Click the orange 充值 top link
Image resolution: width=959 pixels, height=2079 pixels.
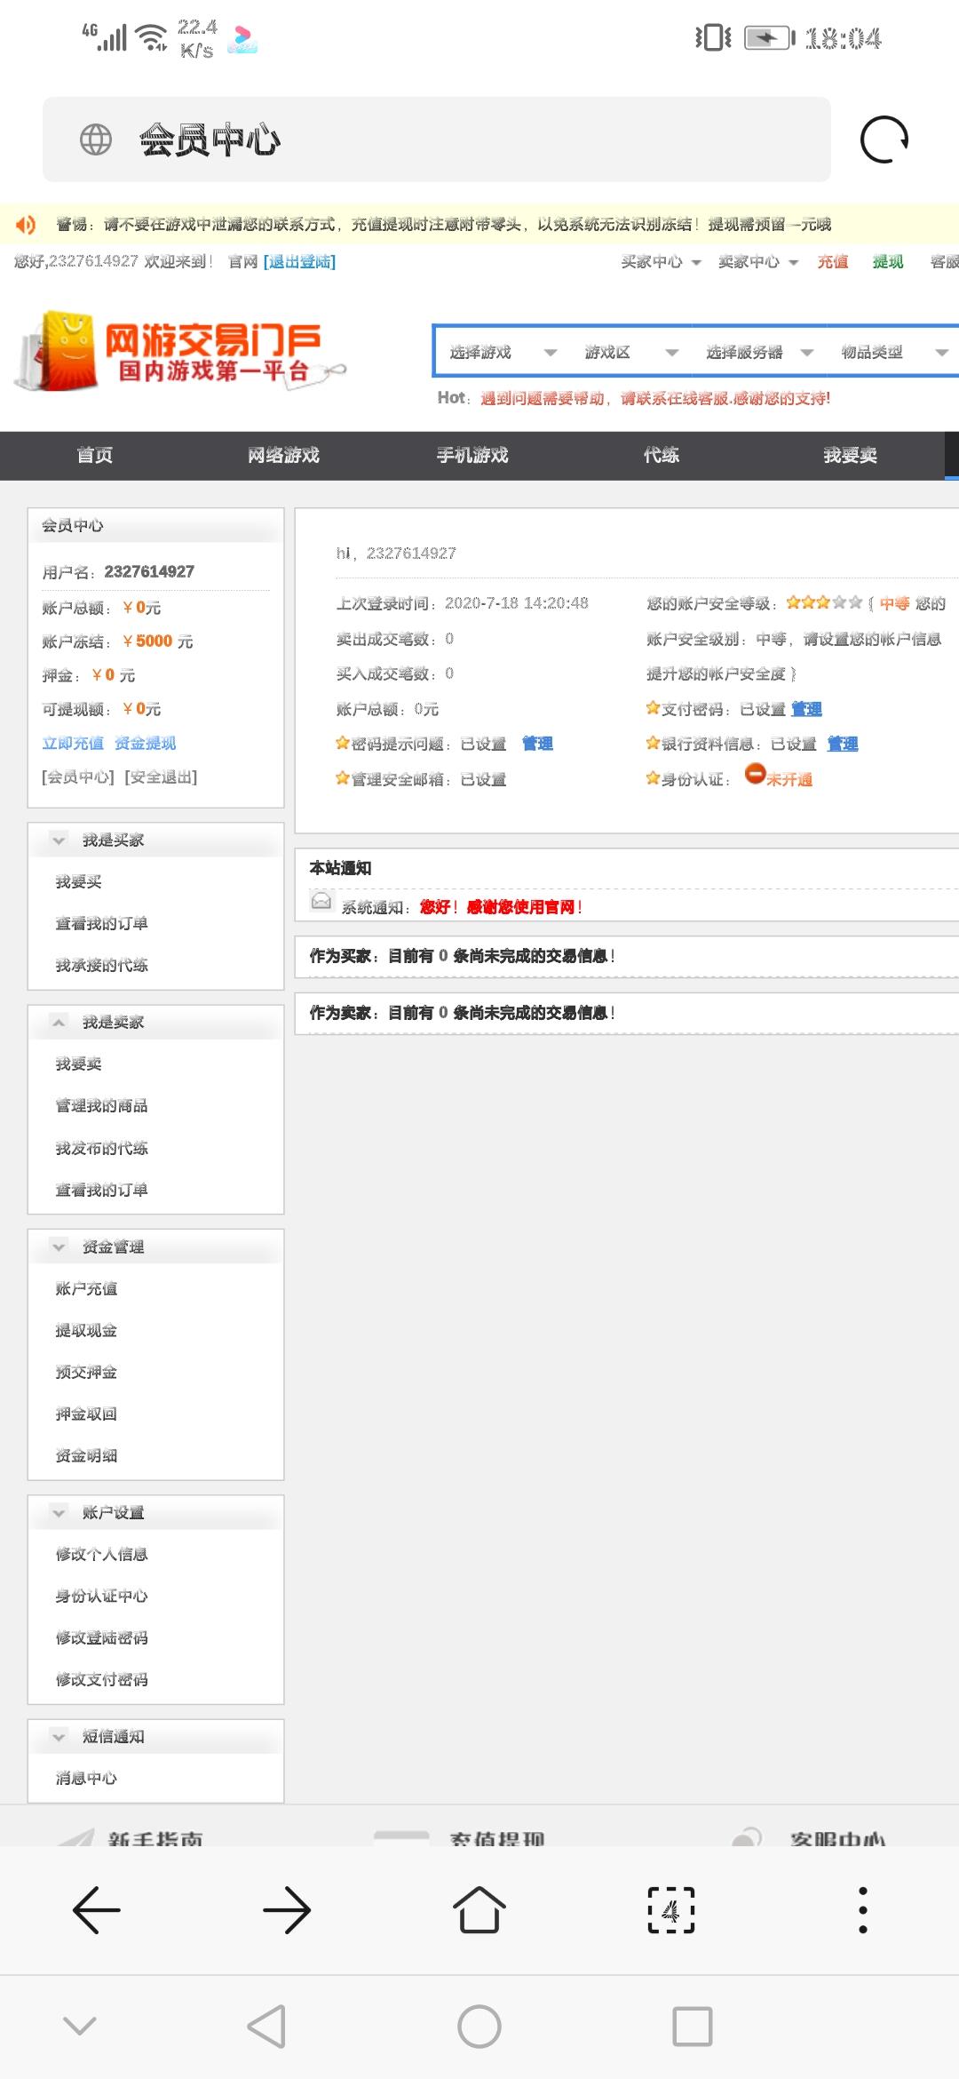coord(833,261)
